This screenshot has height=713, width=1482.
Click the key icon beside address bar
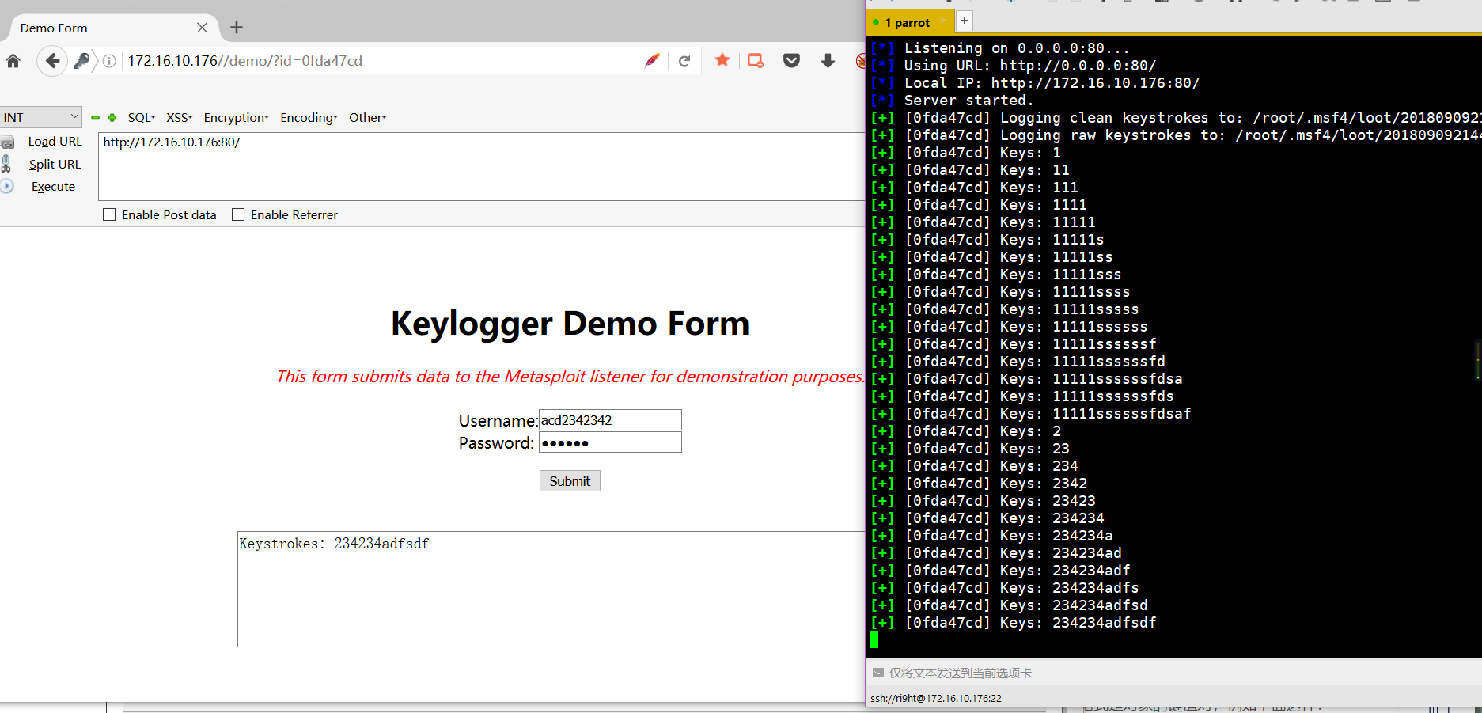tap(81, 61)
